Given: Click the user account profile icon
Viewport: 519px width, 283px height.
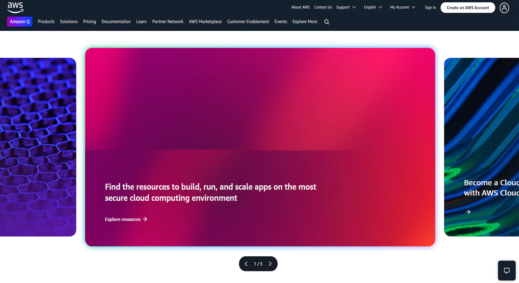Looking at the screenshot, I should 504,8.
